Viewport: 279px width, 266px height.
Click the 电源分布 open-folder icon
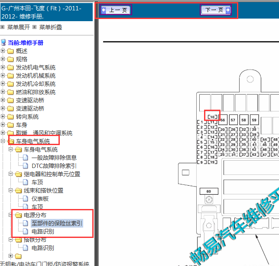coord(18,215)
